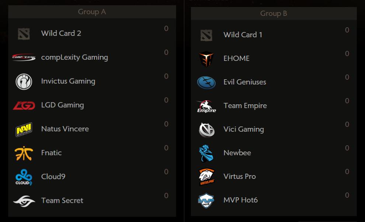Viewport: 365px width, 222px height.
Task: Select the Team Secret eye logo
Action: pos(24,201)
